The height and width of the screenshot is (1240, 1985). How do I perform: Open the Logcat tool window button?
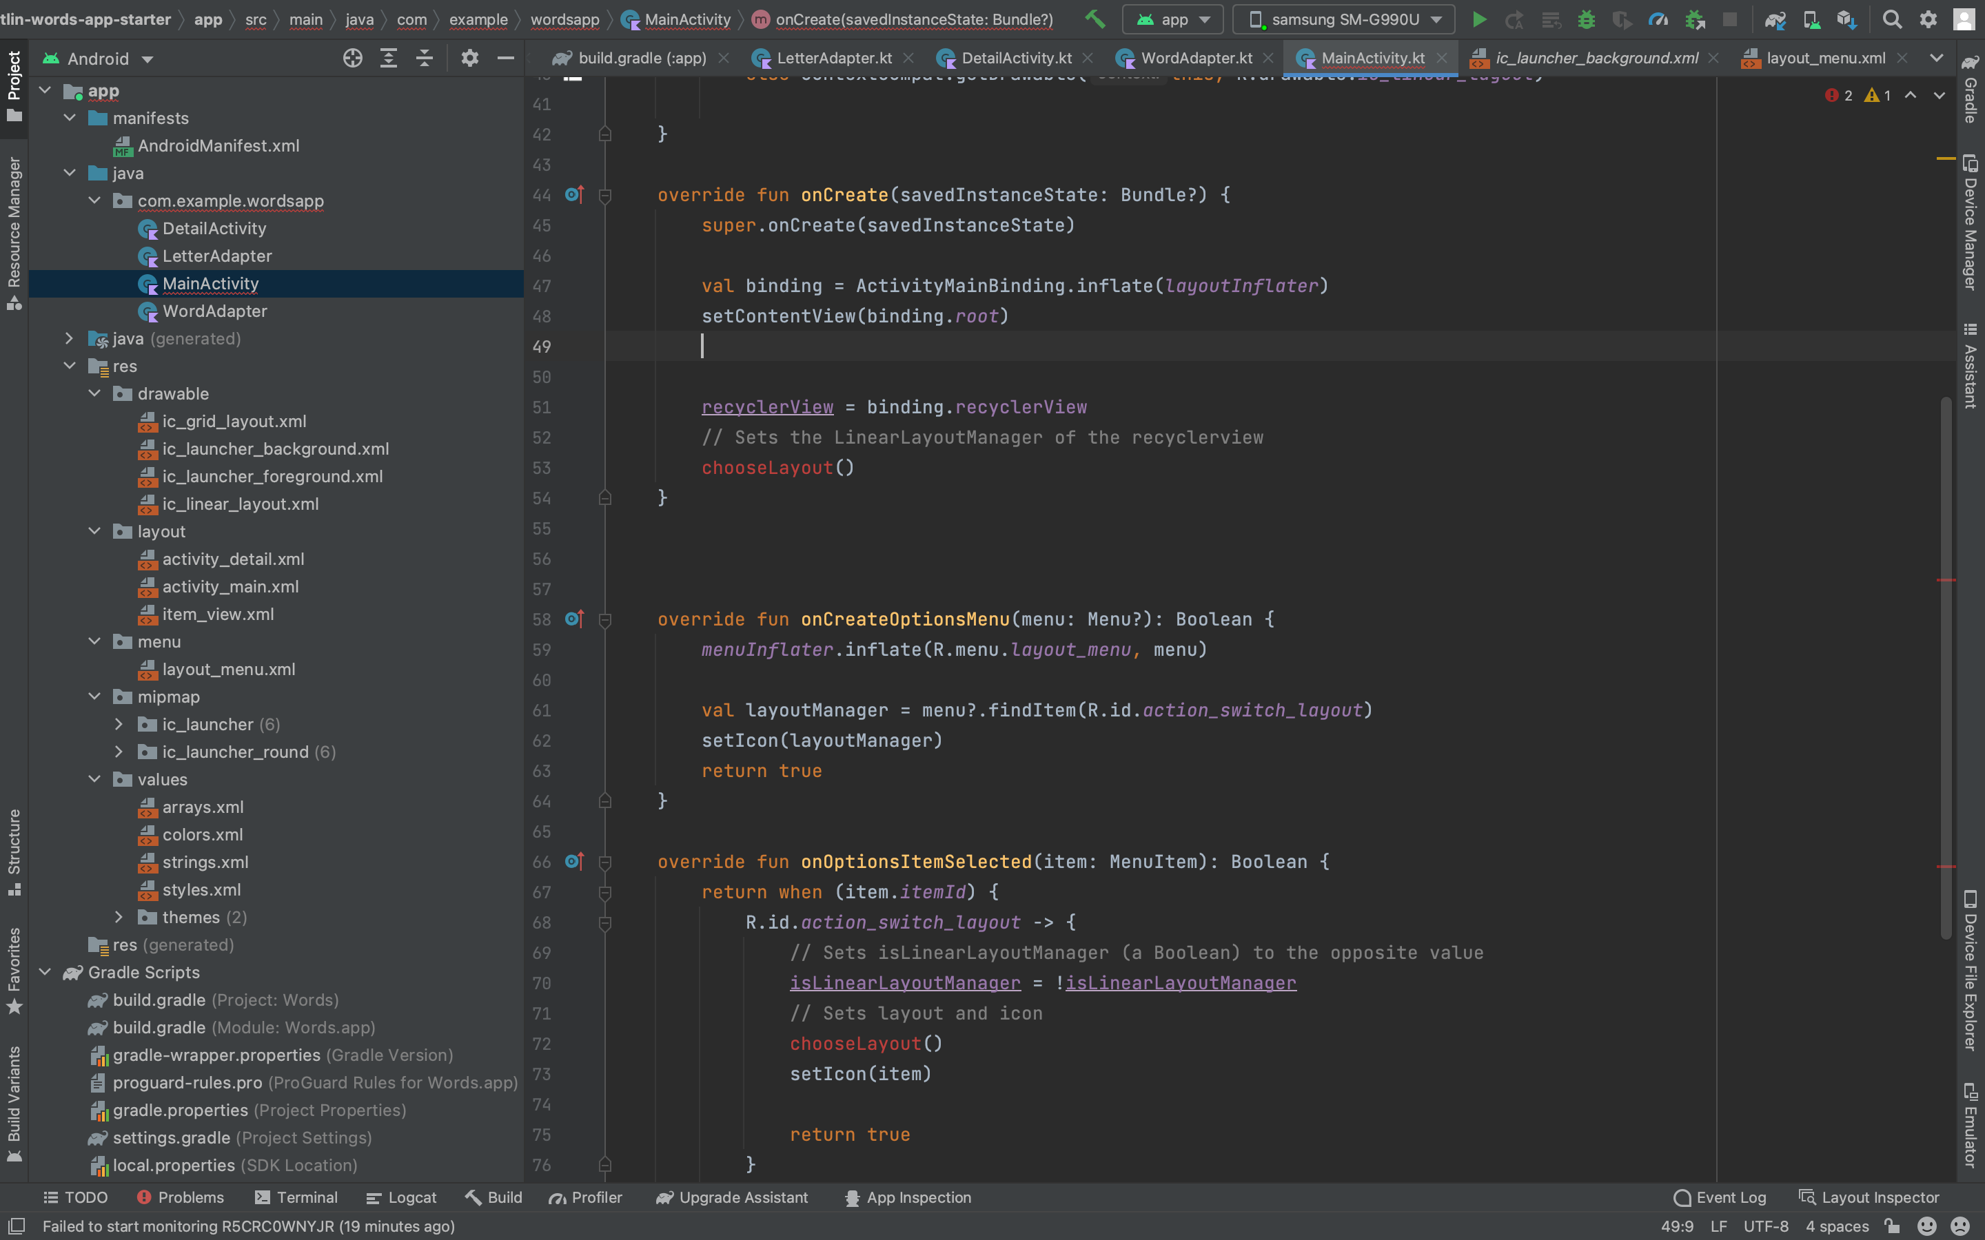401,1197
